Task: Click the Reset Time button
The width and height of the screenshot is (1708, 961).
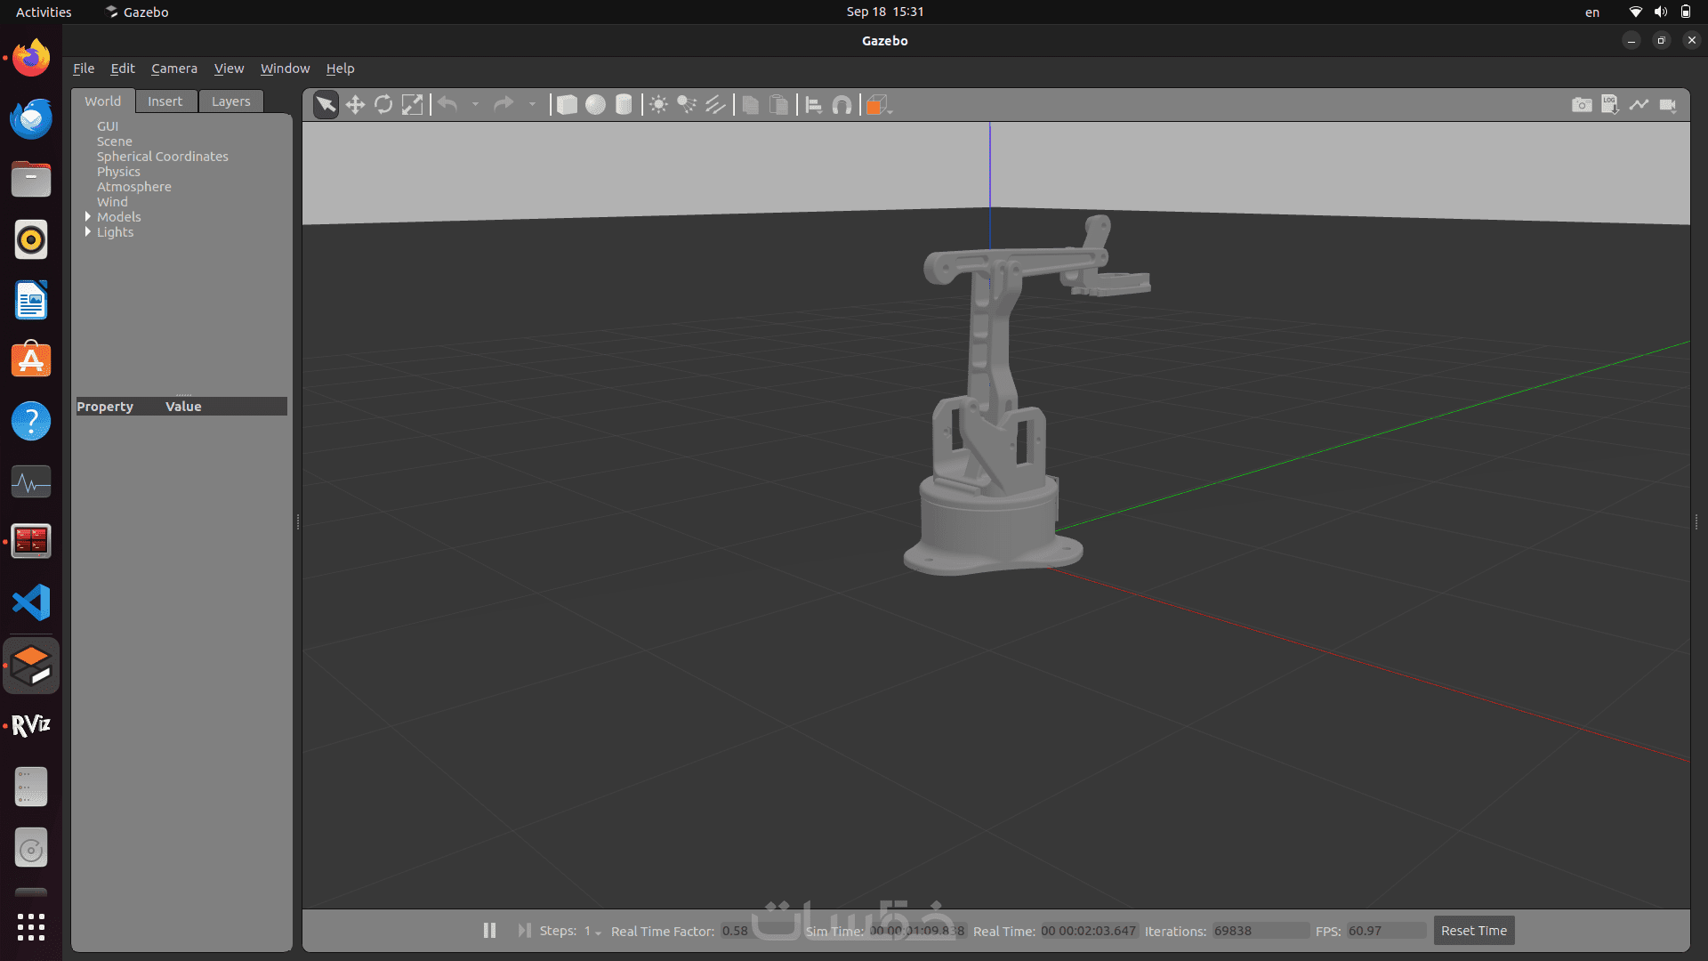Action: 1473,931
